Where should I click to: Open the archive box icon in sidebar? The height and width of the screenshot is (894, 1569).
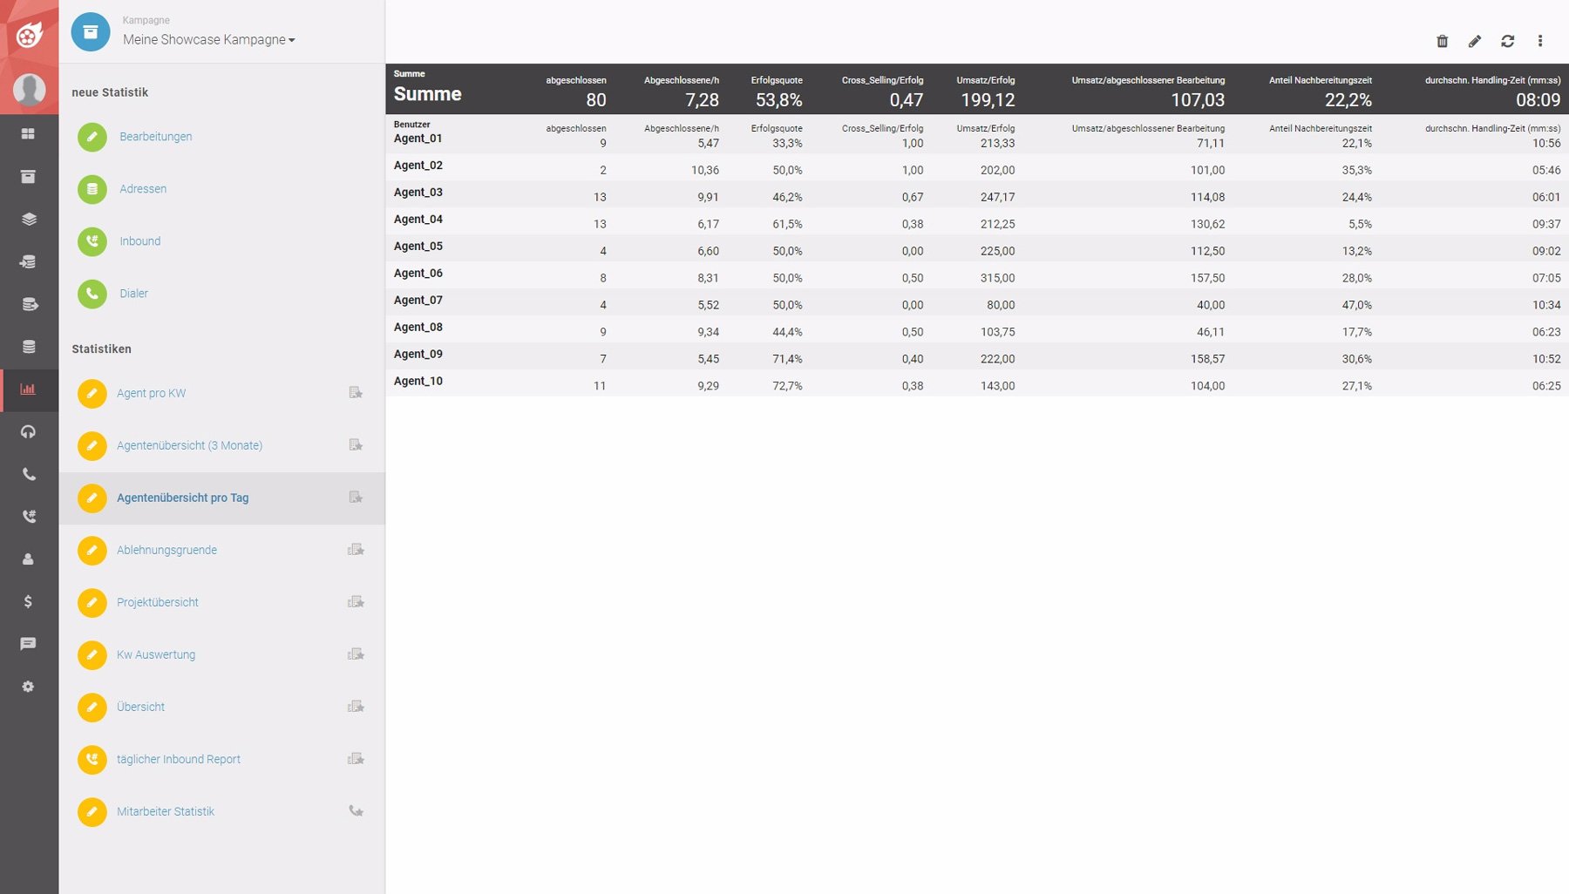pos(28,177)
